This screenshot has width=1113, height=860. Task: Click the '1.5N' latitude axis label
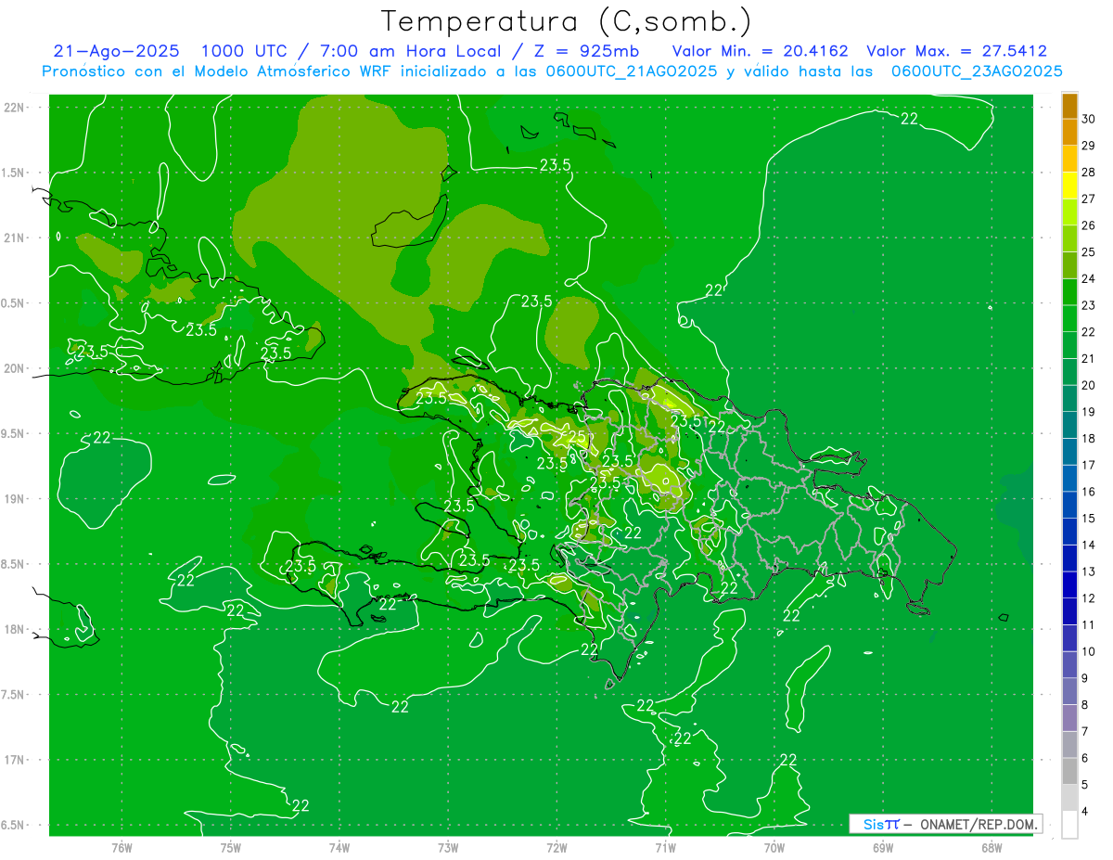[15, 173]
